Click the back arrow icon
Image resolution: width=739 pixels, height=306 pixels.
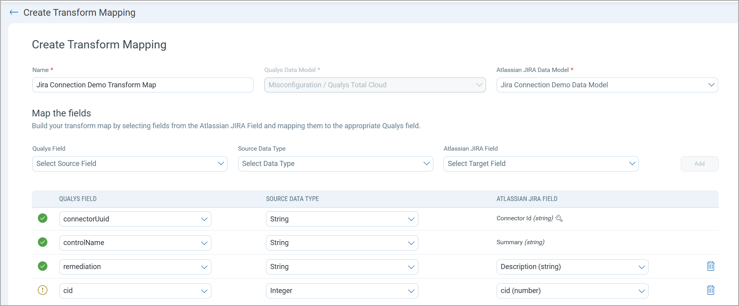pyautogui.click(x=14, y=13)
